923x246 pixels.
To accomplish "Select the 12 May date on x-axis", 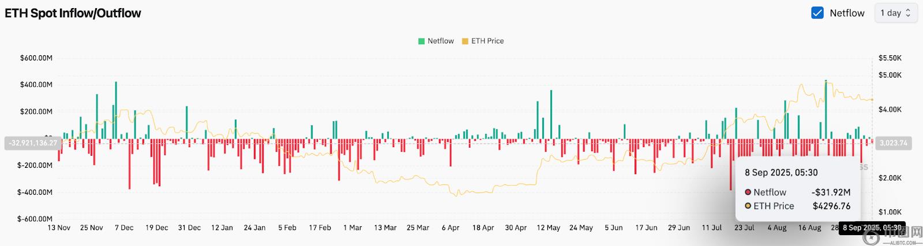I will [548, 228].
